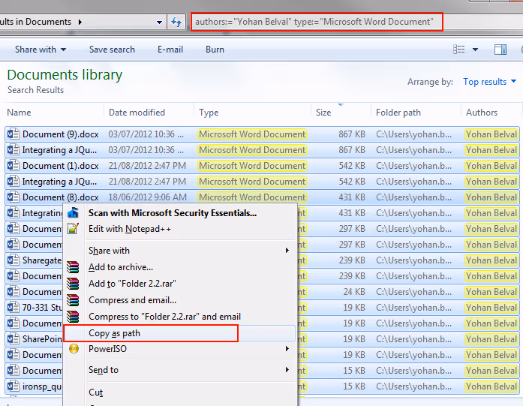523x406 pixels.
Task: Click Yohan Belval author in Document (9) row
Action: (491, 134)
